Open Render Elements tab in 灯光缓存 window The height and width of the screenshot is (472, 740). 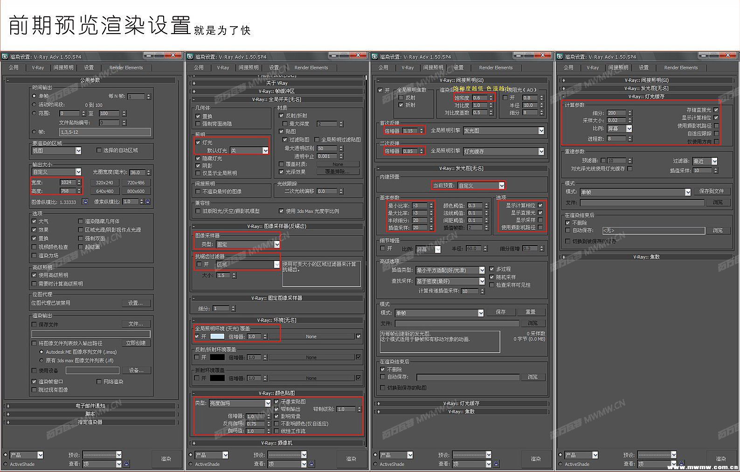pos(681,68)
